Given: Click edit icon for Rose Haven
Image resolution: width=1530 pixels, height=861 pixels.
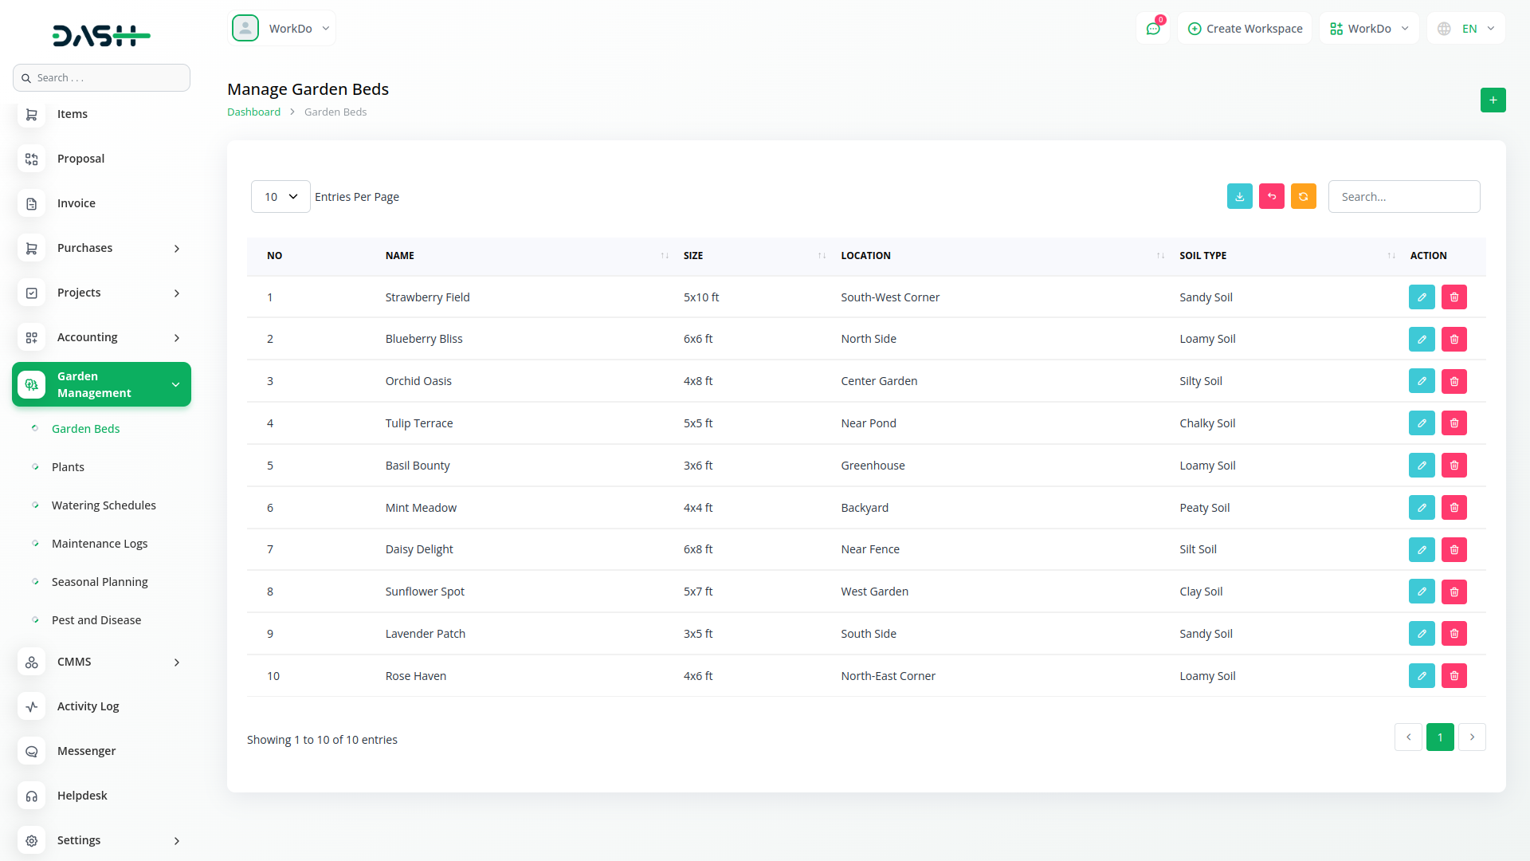Looking at the screenshot, I should tap(1421, 676).
